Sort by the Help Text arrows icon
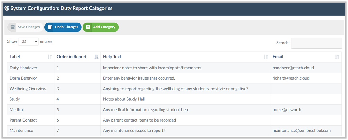This screenshot has height=140, width=348. 265,57
